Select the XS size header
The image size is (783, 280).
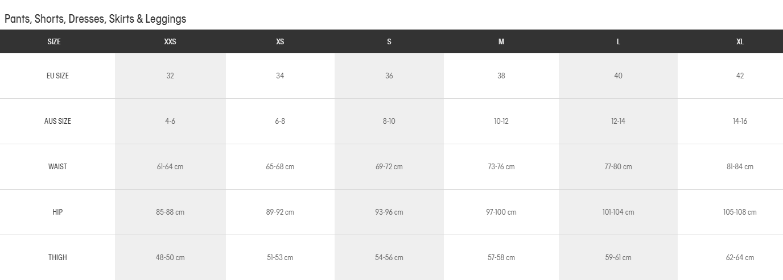click(x=280, y=41)
